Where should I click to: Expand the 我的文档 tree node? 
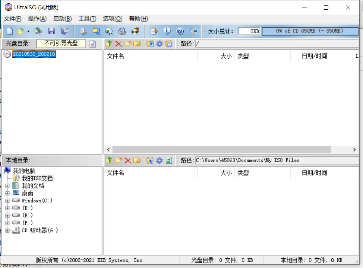click(x=7, y=186)
